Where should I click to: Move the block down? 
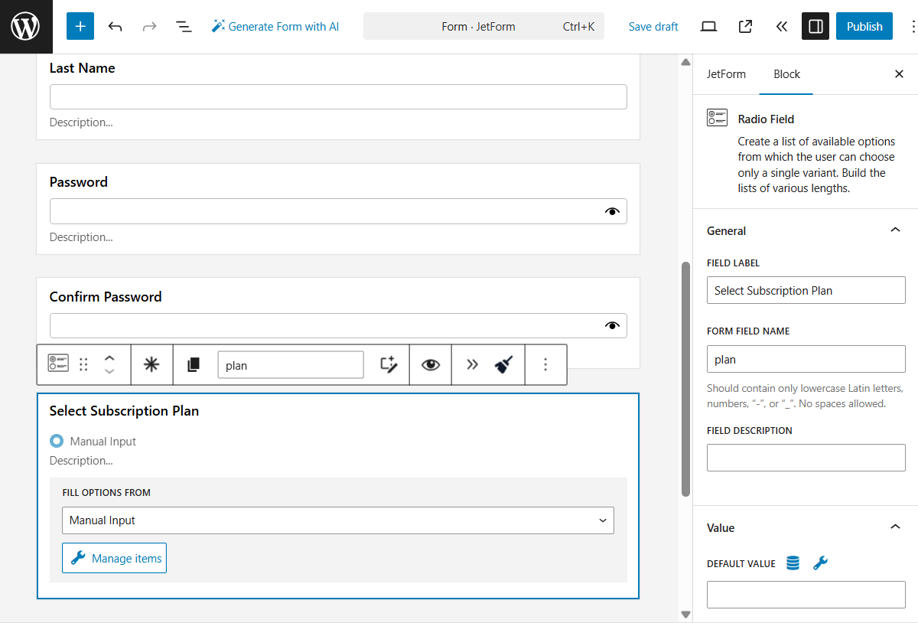point(109,372)
